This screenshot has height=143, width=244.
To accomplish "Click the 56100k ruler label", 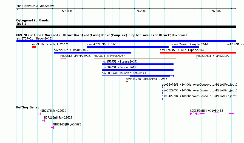I will (67, 11).
